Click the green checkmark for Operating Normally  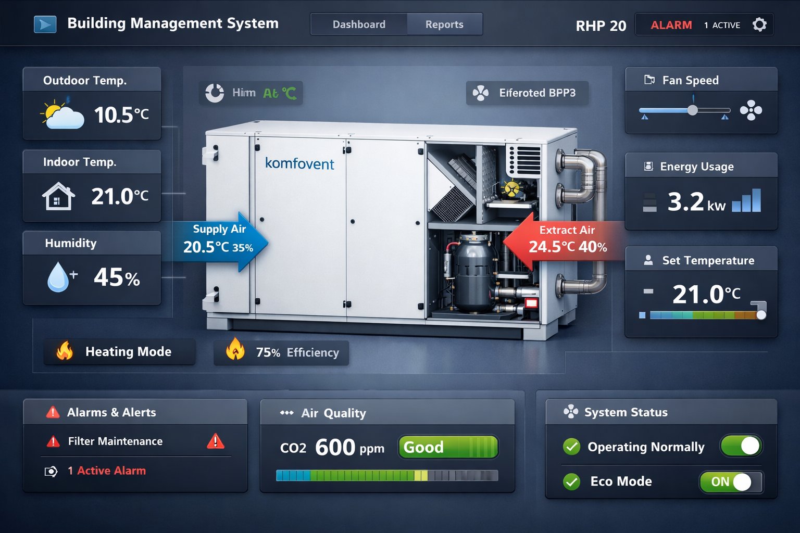coord(572,447)
